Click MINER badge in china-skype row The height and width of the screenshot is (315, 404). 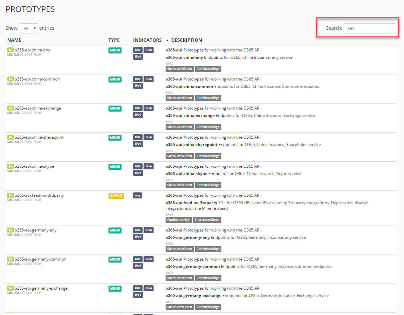[x=115, y=167]
